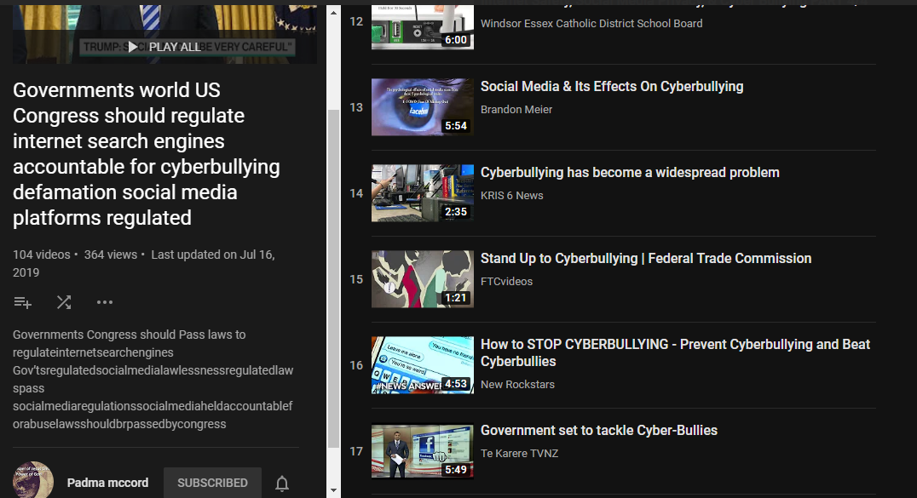Click the '364 views' text

pos(111,255)
